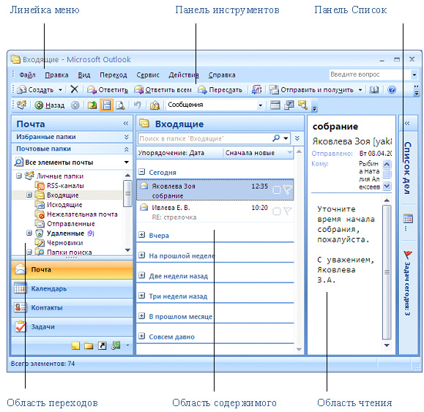The width and height of the screenshot is (424, 412).
Task: Click the search magnifier icon in Inbox search
Action: (x=276, y=138)
